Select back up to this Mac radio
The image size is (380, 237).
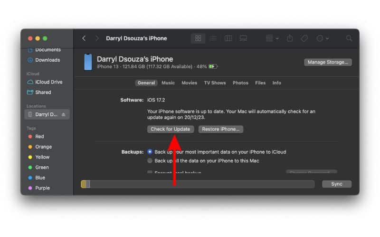pyautogui.click(x=150, y=161)
